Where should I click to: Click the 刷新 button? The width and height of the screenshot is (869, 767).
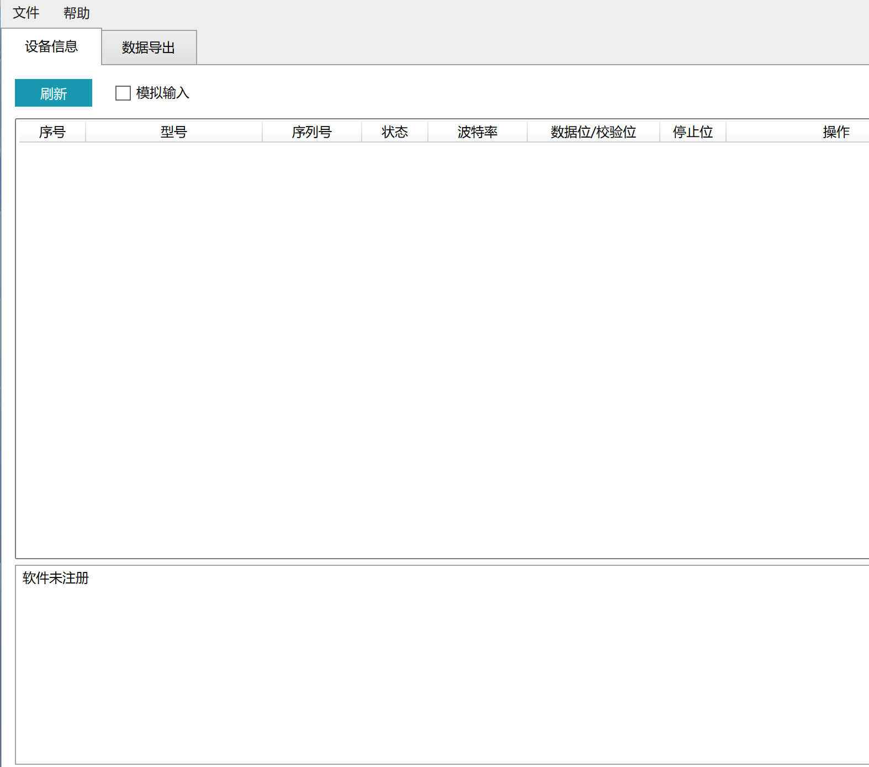(x=54, y=93)
